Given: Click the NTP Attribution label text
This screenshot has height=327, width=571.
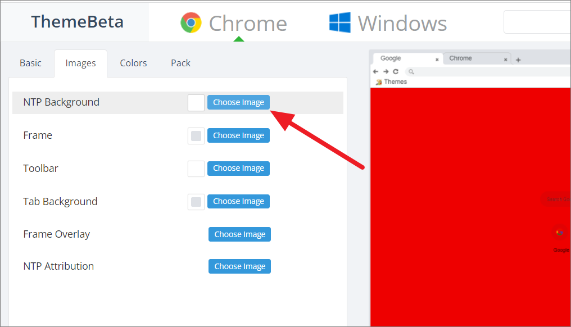Looking at the screenshot, I should click(x=58, y=266).
